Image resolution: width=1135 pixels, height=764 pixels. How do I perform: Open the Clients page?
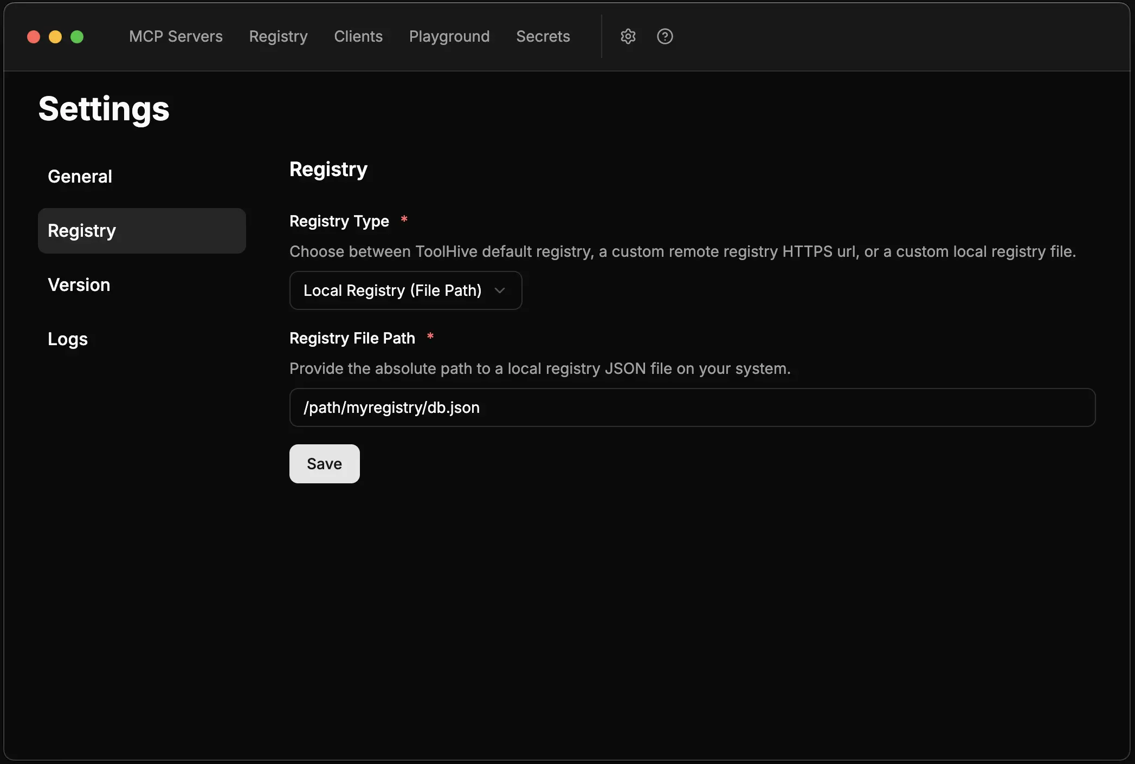point(358,36)
